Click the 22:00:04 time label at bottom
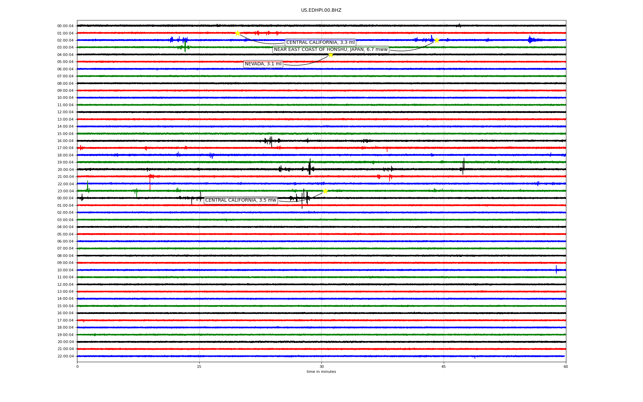Screen dimensions: 643x402 pos(65,356)
